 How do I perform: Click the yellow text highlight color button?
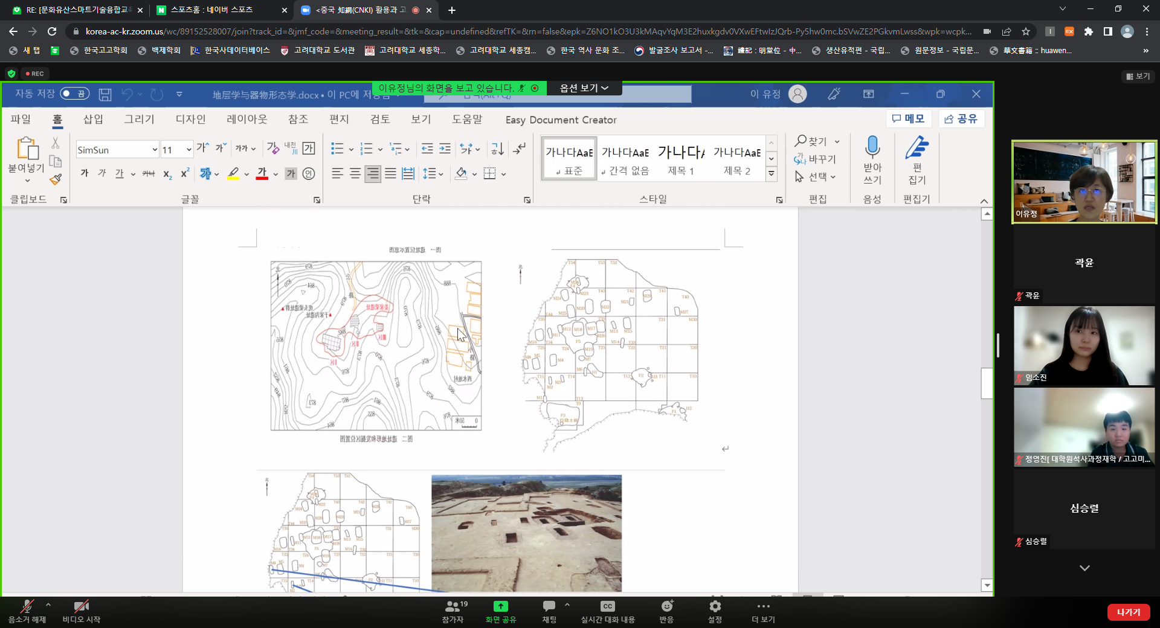(x=233, y=174)
